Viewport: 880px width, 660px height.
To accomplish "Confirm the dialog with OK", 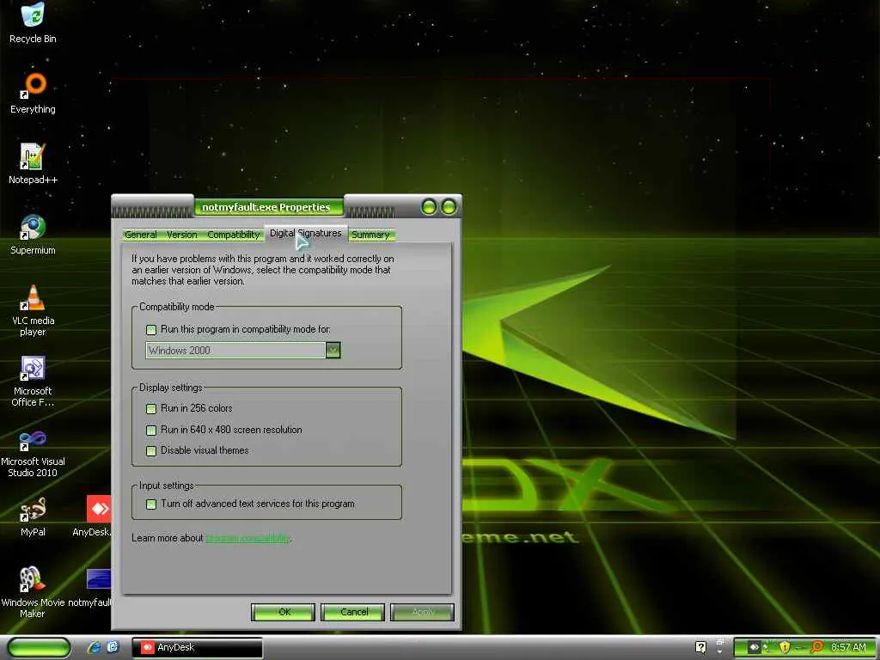I will click(284, 612).
